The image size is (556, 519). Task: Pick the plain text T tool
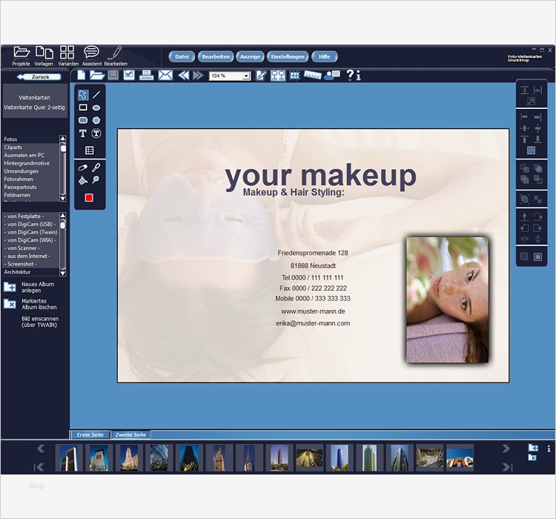pyautogui.click(x=83, y=133)
